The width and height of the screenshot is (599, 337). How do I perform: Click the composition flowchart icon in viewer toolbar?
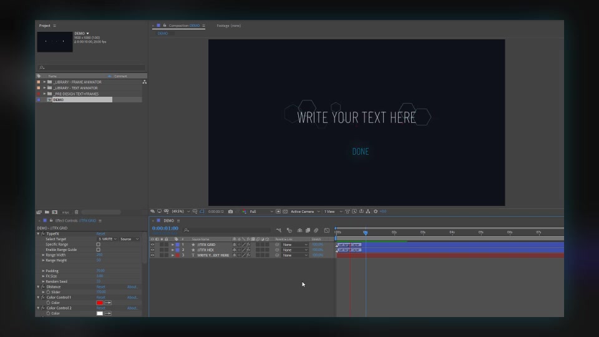click(x=368, y=212)
